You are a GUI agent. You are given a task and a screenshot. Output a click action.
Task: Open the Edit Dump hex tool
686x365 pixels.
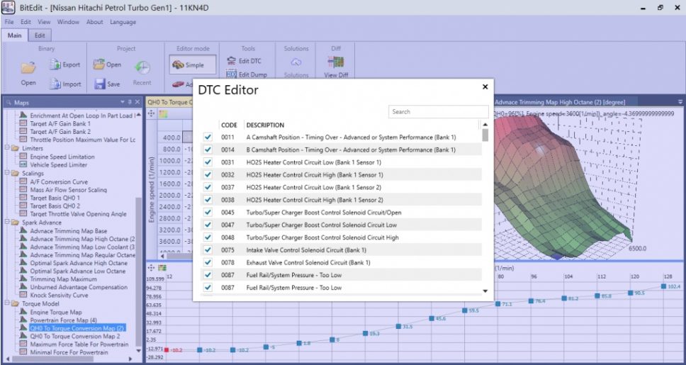231,74
